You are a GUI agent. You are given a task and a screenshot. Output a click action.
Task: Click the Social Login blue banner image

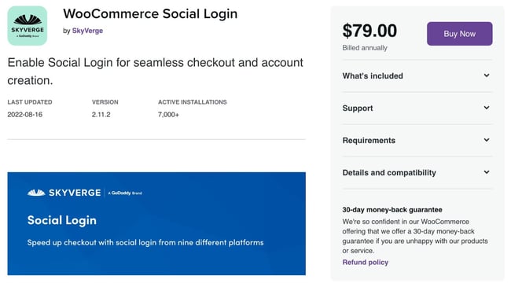tap(156, 223)
